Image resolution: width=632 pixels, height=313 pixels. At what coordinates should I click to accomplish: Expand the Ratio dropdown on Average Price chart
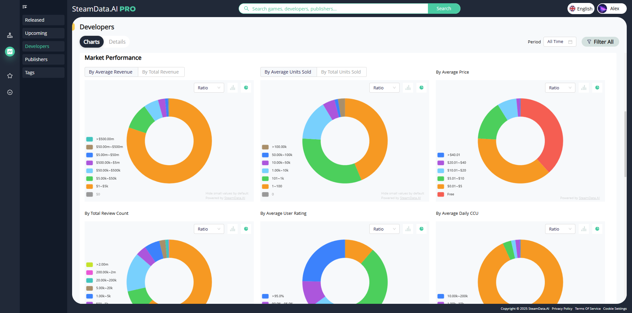click(560, 88)
